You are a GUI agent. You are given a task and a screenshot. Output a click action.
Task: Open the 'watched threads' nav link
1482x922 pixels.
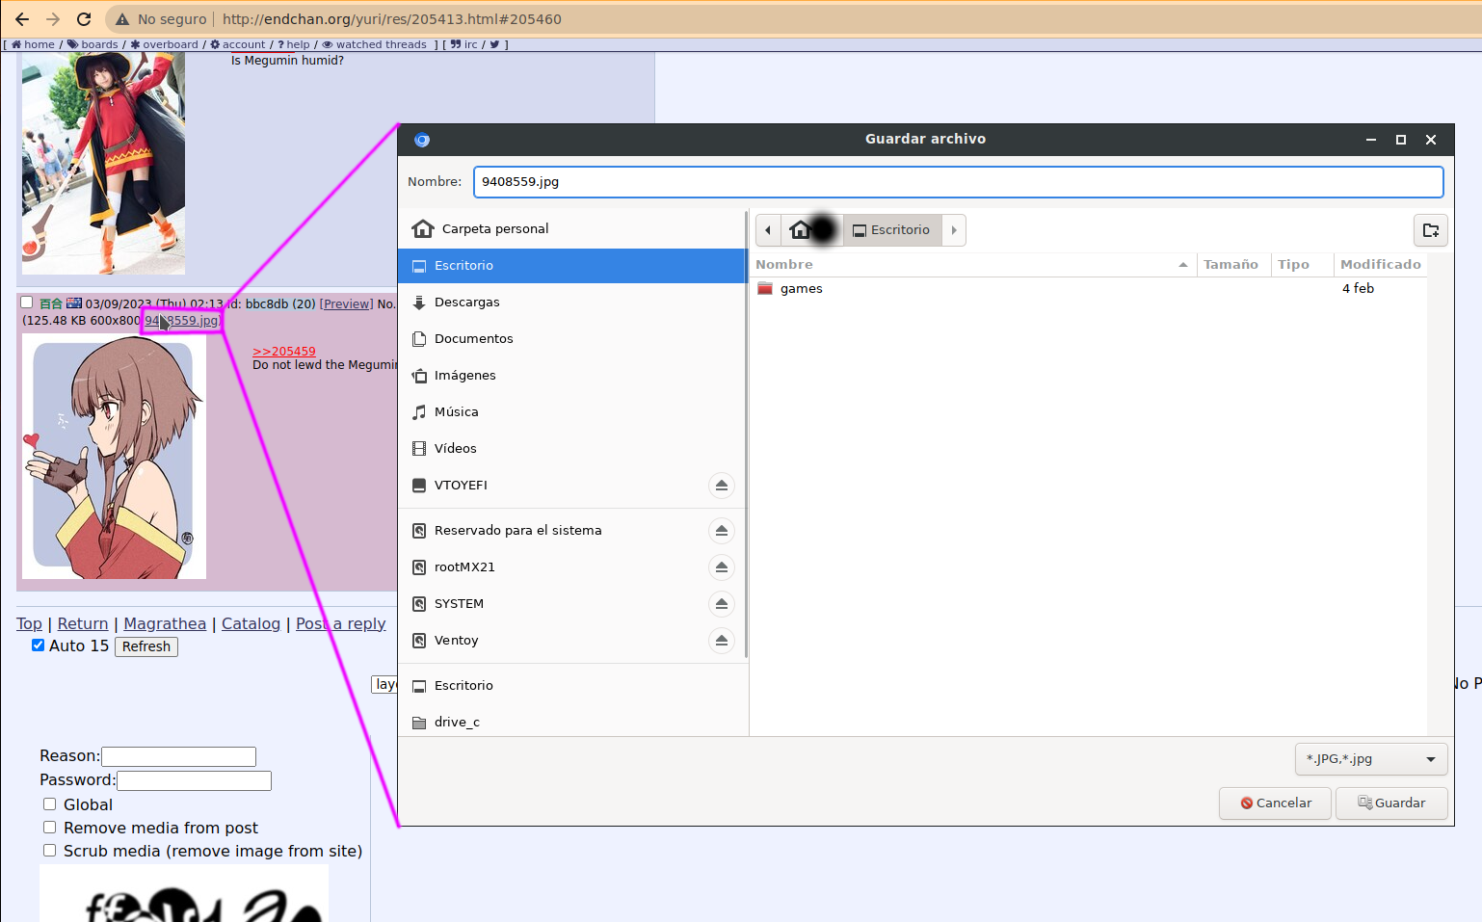[374, 44]
